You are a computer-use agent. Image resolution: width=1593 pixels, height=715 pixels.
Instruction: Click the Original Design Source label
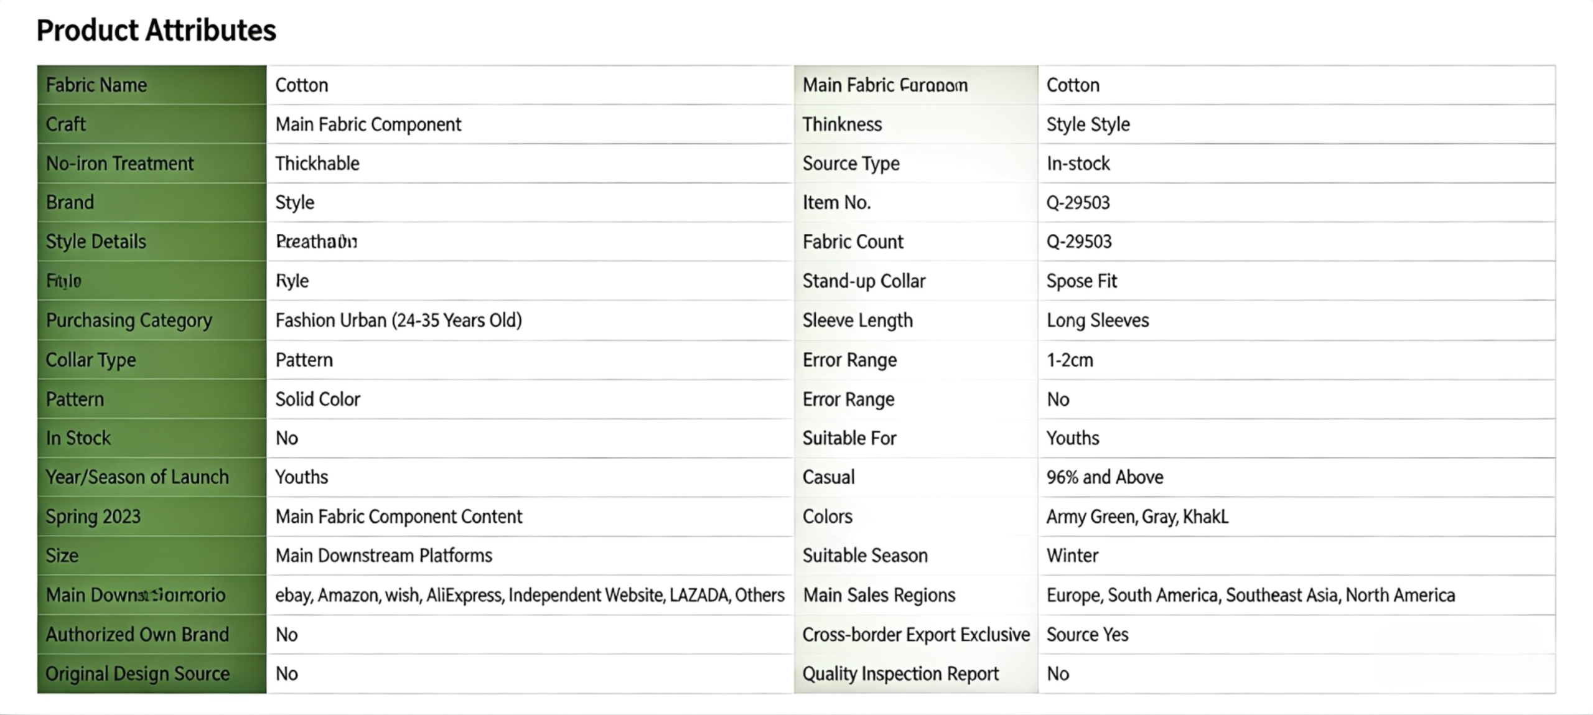[x=138, y=674]
